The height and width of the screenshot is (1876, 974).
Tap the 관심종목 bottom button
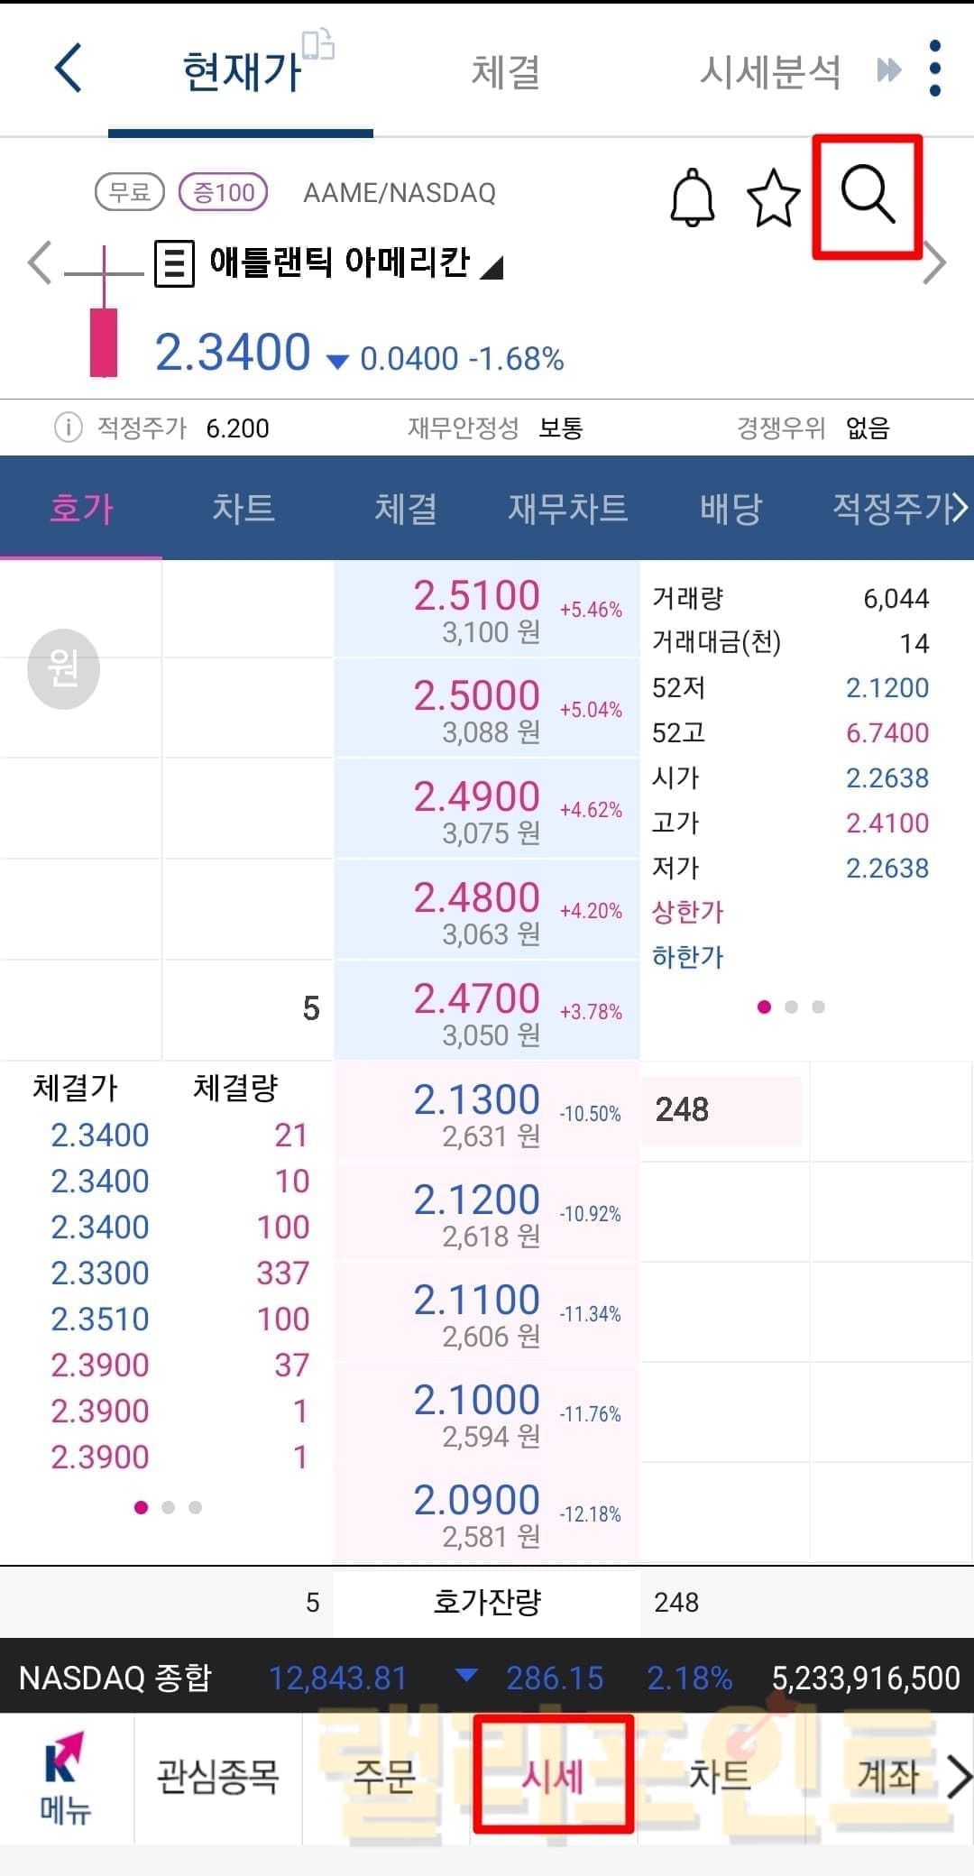point(218,1777)
